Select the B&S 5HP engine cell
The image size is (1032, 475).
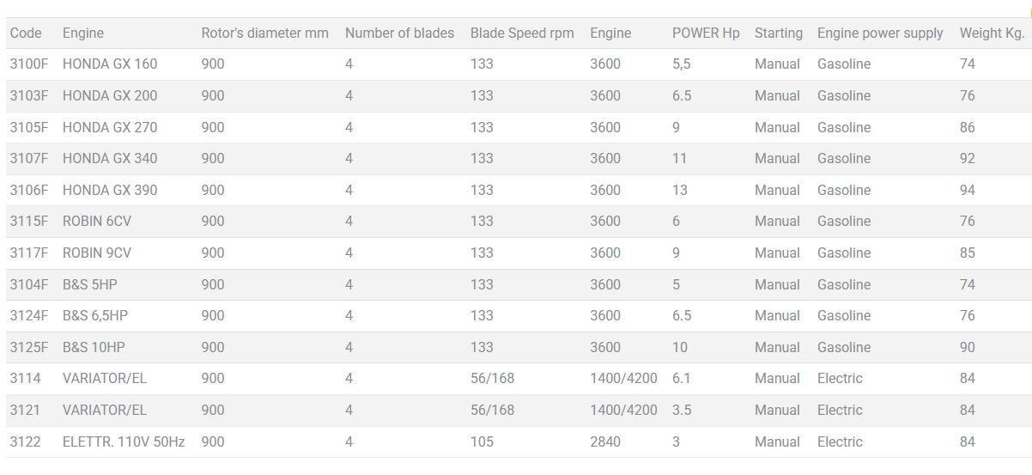(x=90, y=285)
